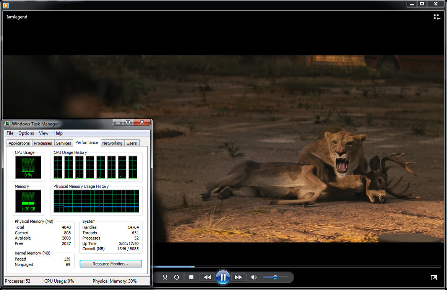The height and width of the screenshot is (290, 447).
Task: Switch to the Processes tab
Action: tap(43, 143)
